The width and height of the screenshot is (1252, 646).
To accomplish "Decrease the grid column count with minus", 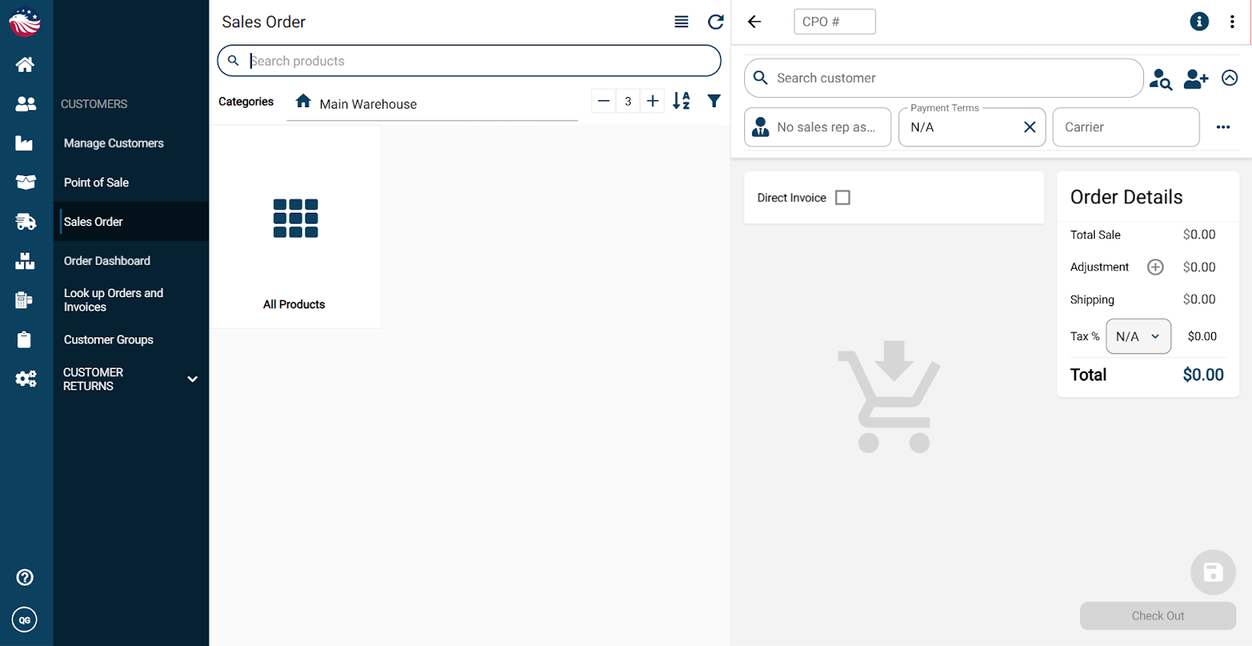I will pyautogui.click(x=603, y=101).
